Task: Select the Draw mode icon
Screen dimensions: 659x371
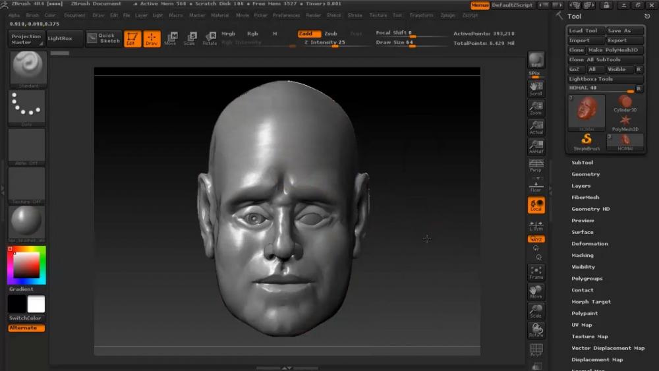Action: (x=152, y=39)
